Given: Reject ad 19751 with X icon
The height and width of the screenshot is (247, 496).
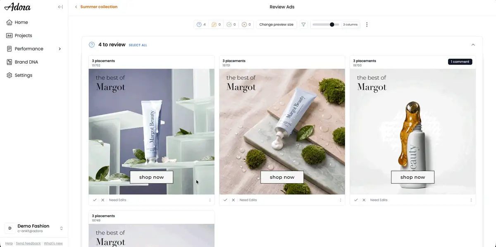Looking at the screenshot, I should [x=234, y=200].
